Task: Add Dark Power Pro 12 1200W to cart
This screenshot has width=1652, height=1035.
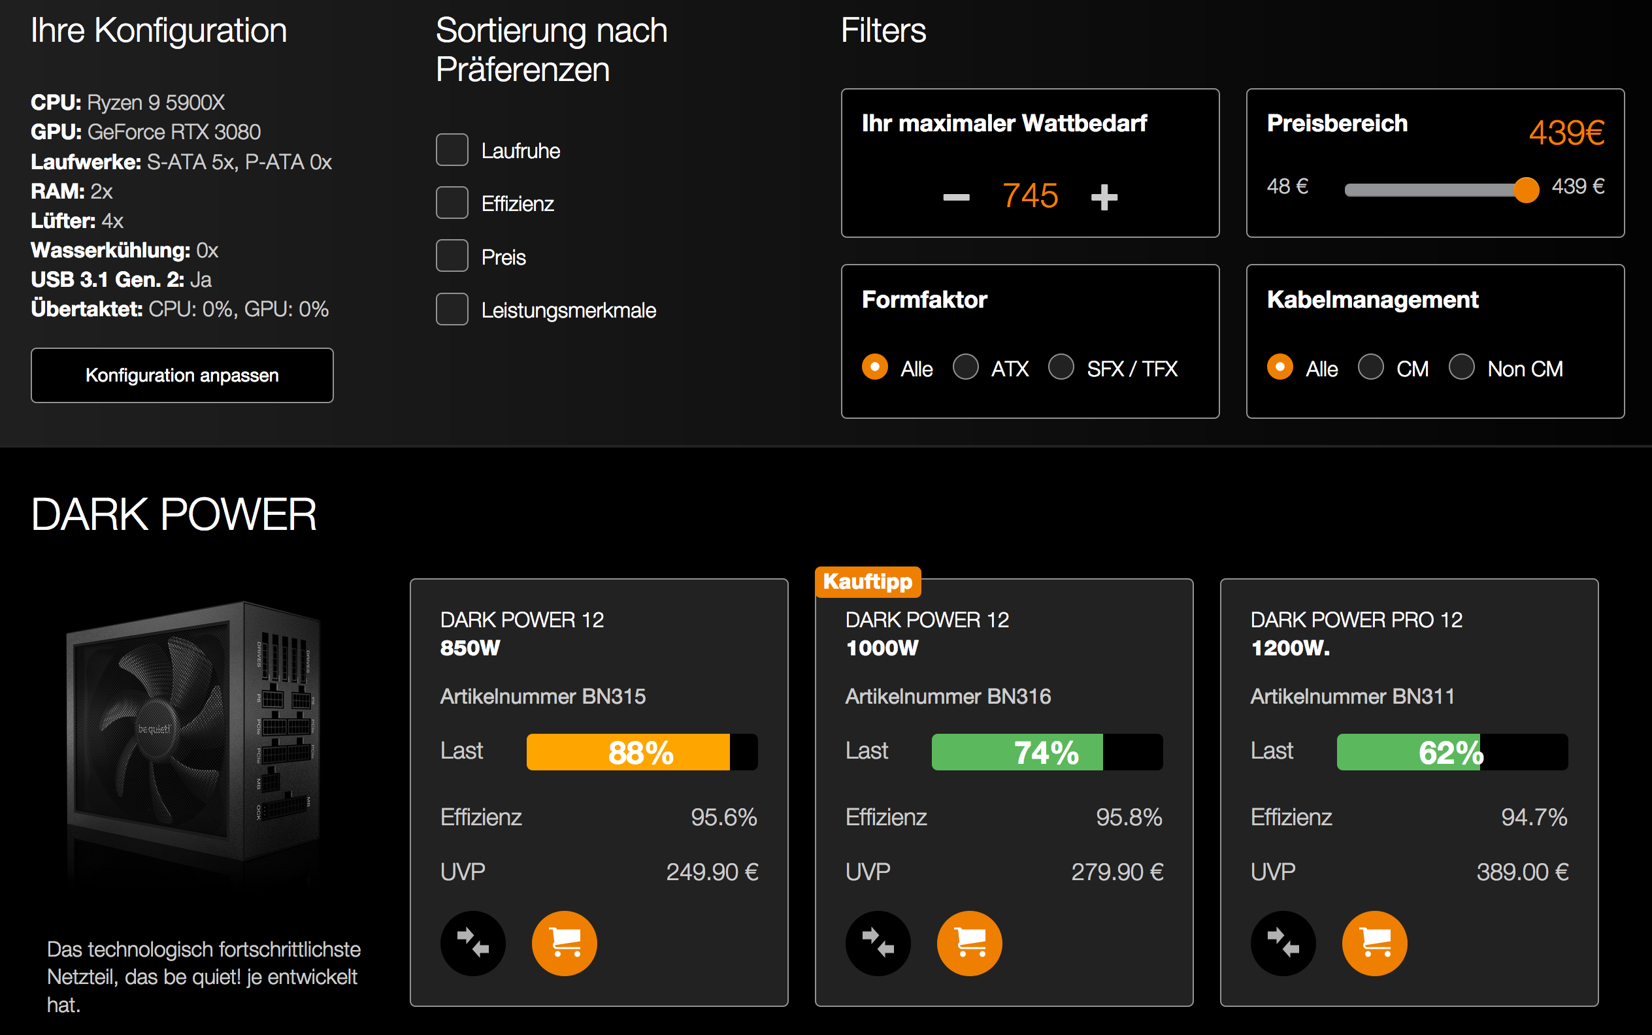Action: pos(1375,943)
